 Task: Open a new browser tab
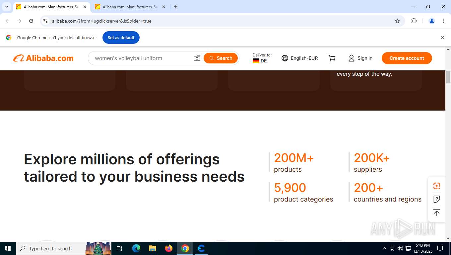pyautogui.click(x=176, y=7)
